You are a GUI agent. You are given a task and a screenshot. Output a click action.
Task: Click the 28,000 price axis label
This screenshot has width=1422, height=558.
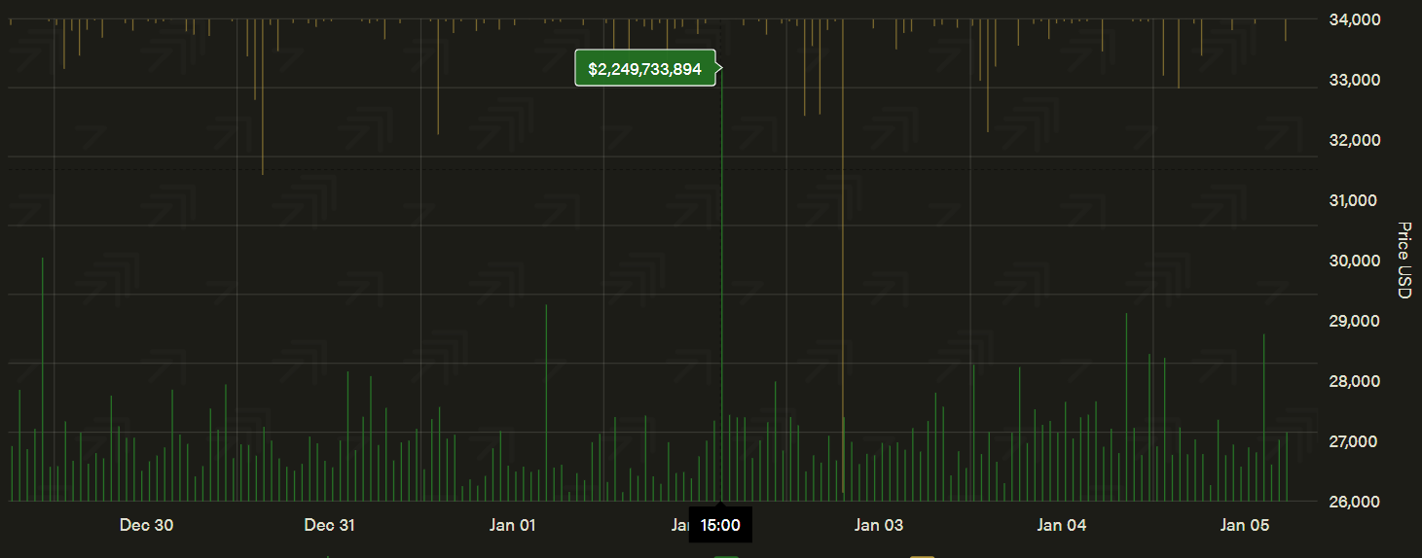1354,381
